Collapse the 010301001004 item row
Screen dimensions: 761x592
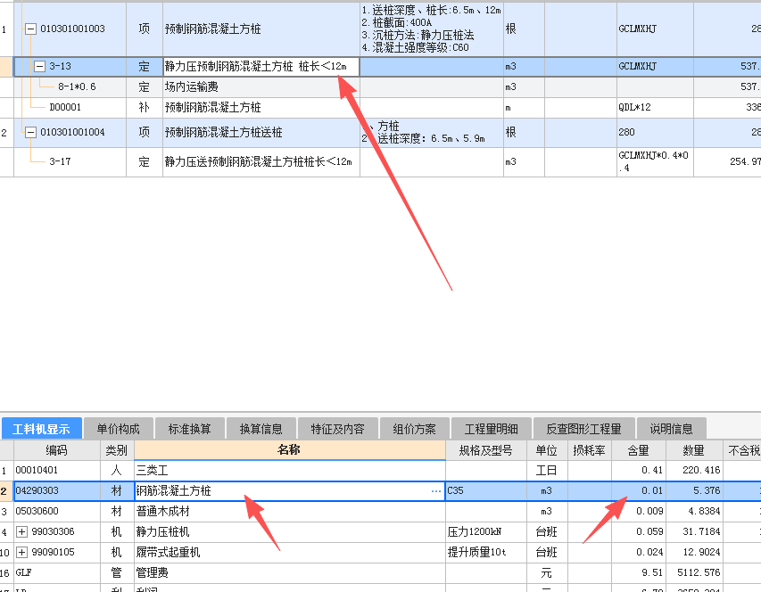[30, 132]
